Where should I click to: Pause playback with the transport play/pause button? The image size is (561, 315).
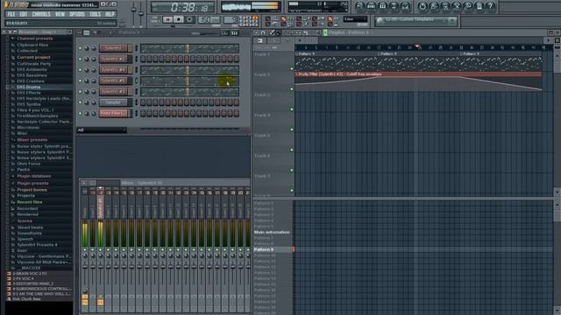pyautogui.click(x=167, y=19)
